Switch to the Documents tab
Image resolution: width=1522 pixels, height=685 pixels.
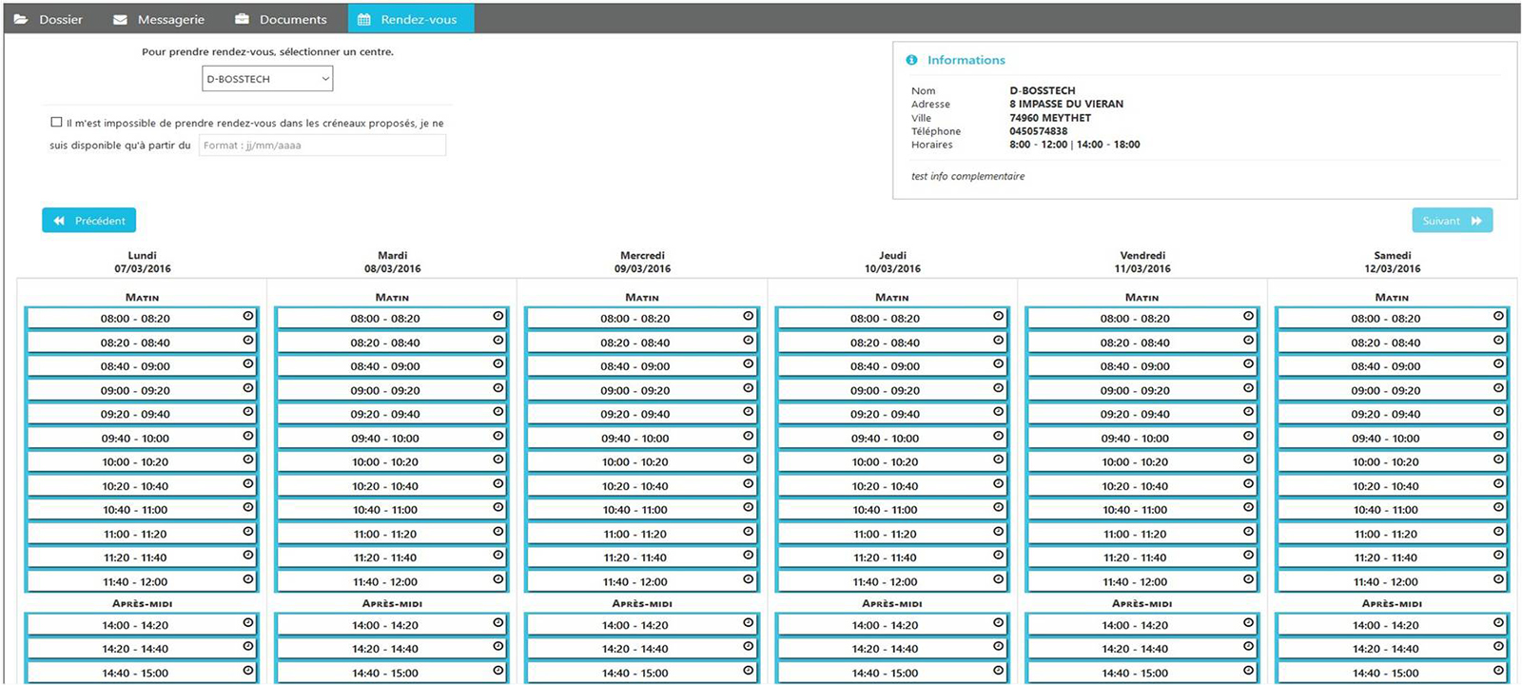[292, 19]
